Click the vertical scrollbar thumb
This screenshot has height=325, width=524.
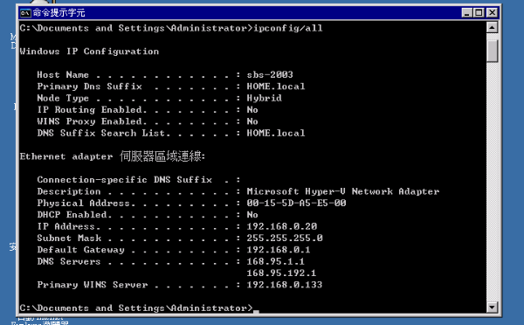492,51
